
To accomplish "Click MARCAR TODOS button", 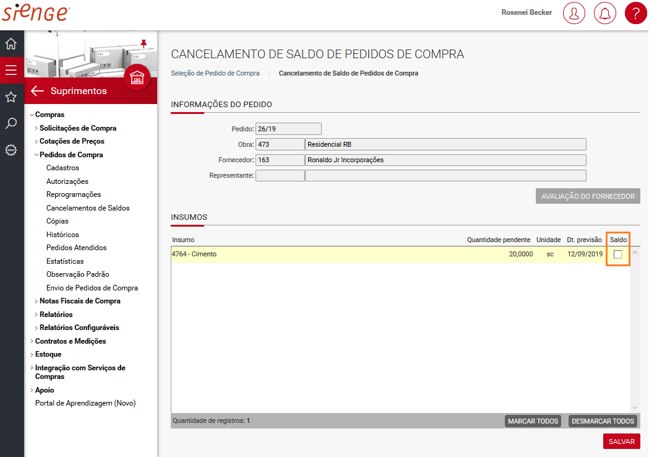I will [x=533, y=421].
